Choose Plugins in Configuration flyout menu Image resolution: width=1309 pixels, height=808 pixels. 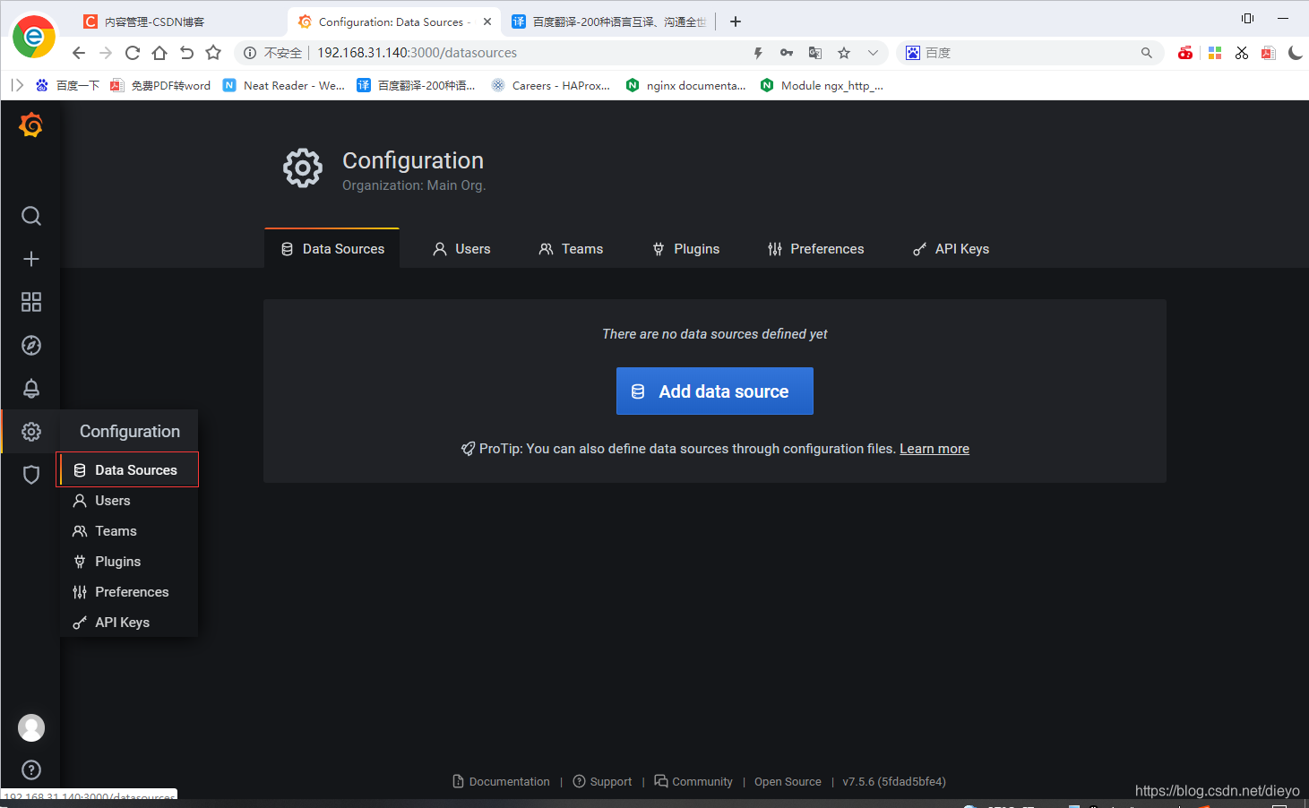click(x=128, y=562)
